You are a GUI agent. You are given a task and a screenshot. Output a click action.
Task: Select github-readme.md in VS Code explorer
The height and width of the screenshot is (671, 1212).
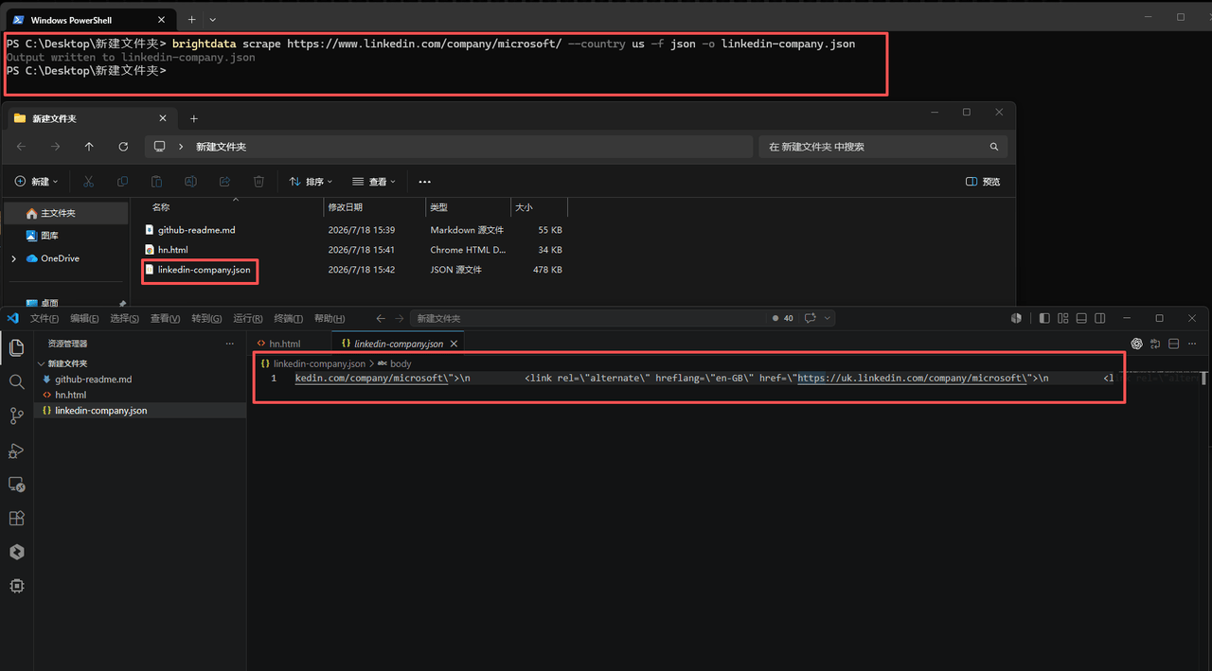pyautogui.click(x=94, y=380)
